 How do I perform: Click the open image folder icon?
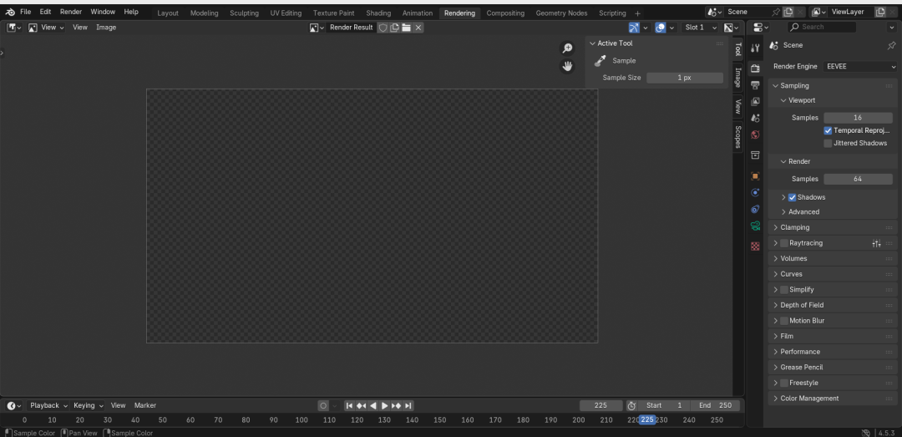click(x=406, y=27)
